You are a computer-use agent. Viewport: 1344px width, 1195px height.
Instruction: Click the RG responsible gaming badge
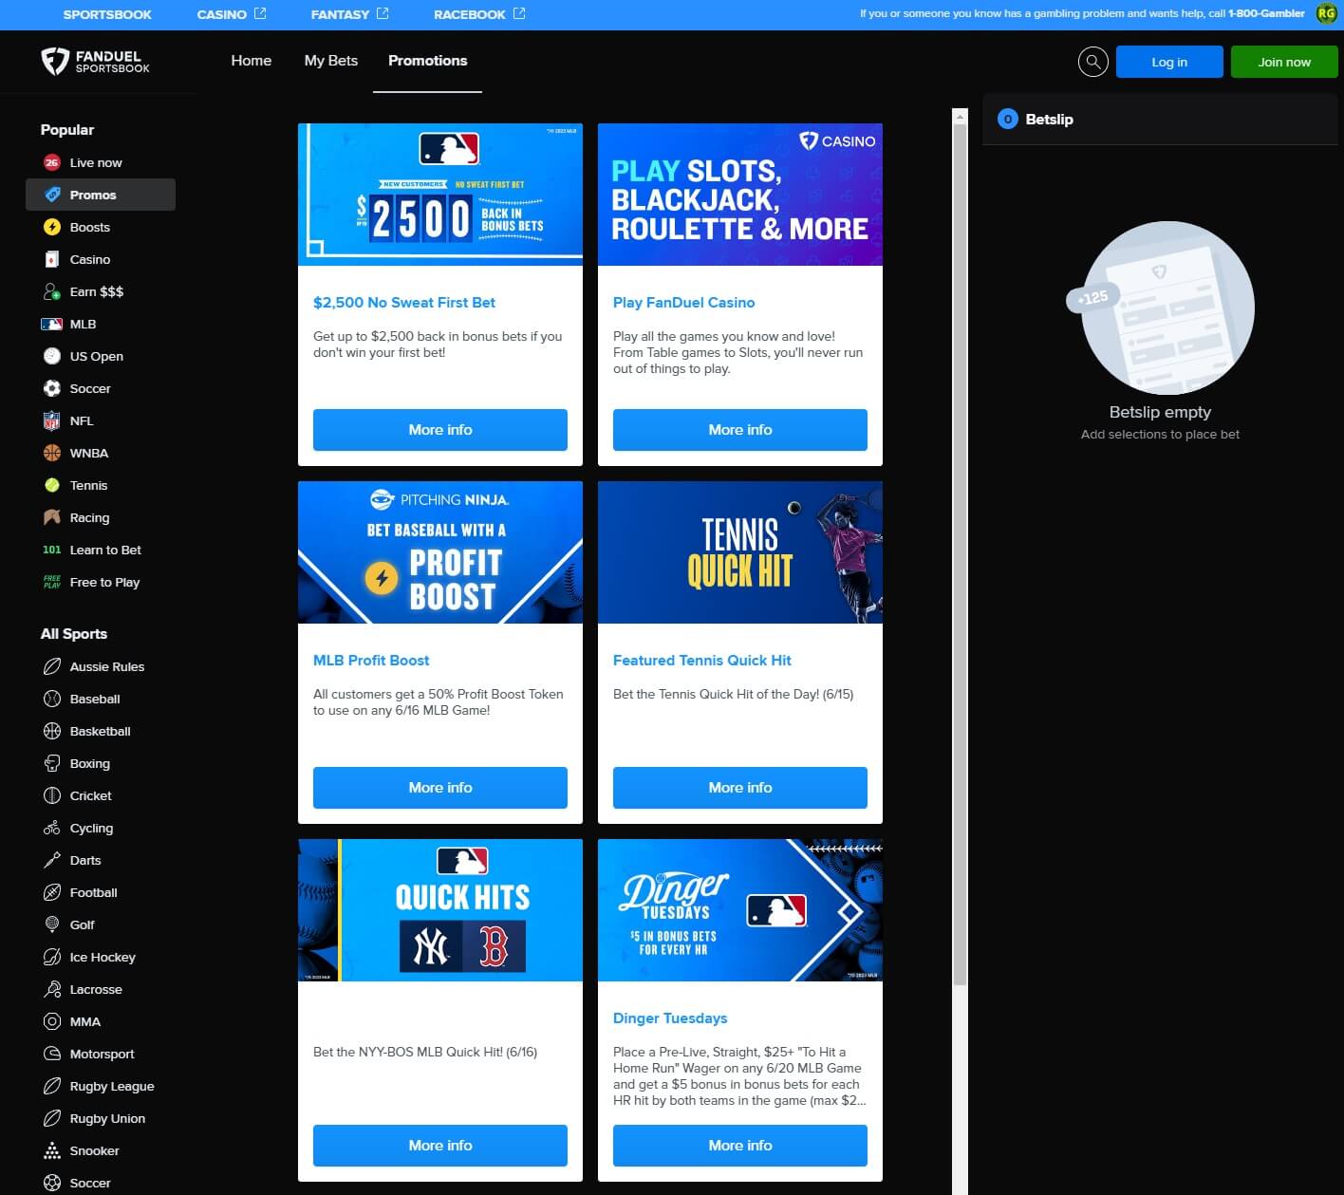click(1326, 14)
